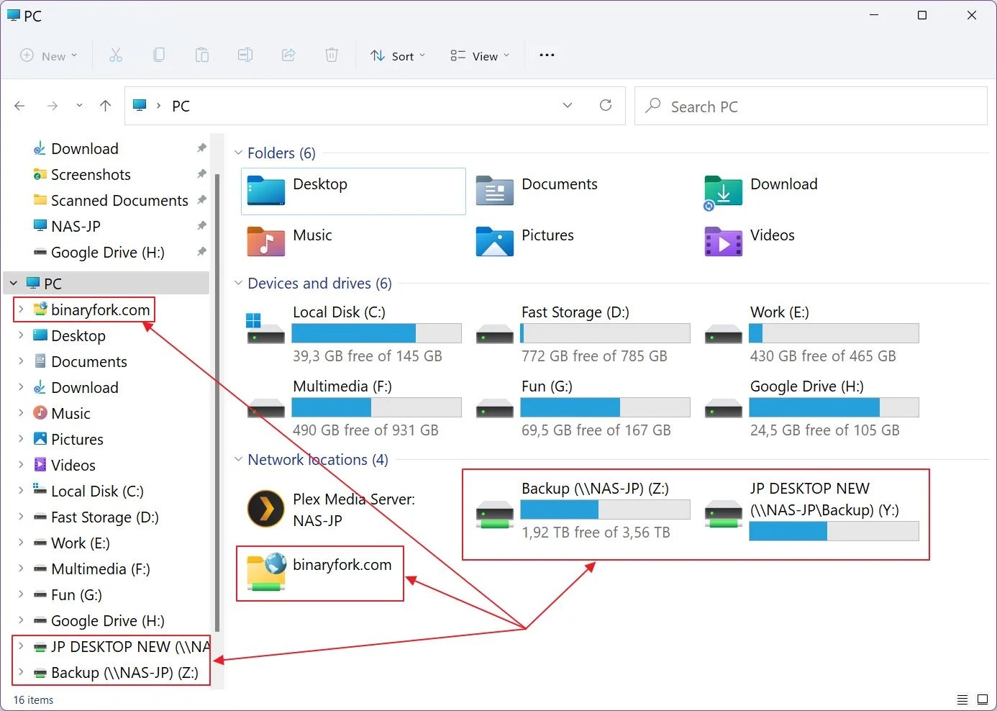Click the Cut scissors icon in toolbar
Viewport: 997px width, 711px height.
(x=116, y=55)
